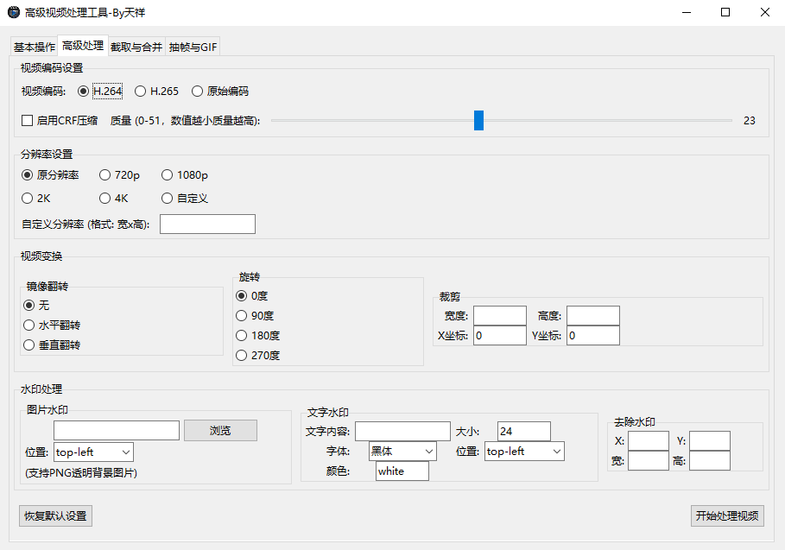Select 0度 rotation
The image size is (785, 550).
[252, 296]
